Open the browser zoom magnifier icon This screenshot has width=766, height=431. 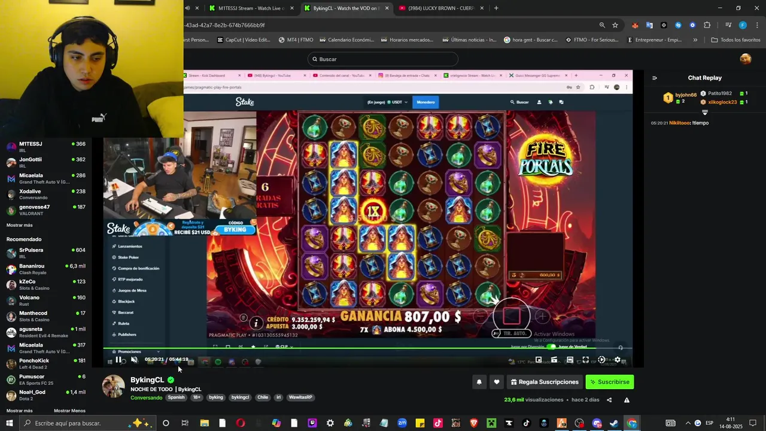pos(602,25)
